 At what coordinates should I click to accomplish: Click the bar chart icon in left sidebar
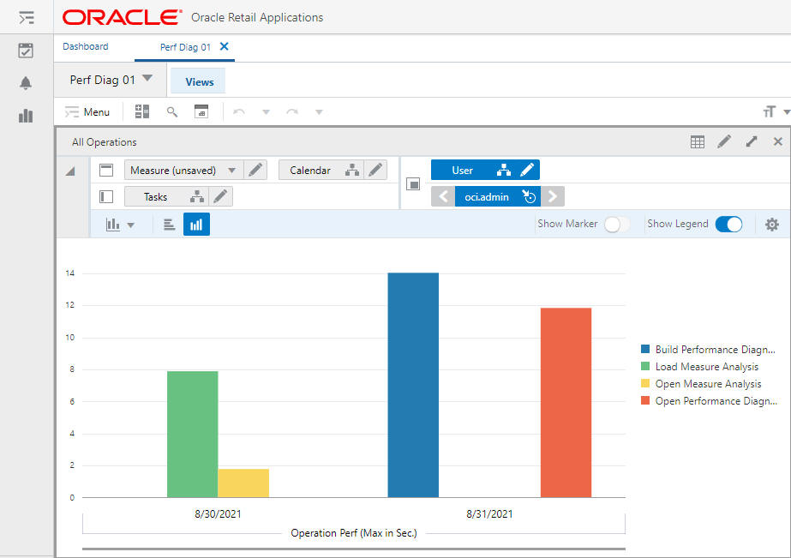tap(25, 115)
